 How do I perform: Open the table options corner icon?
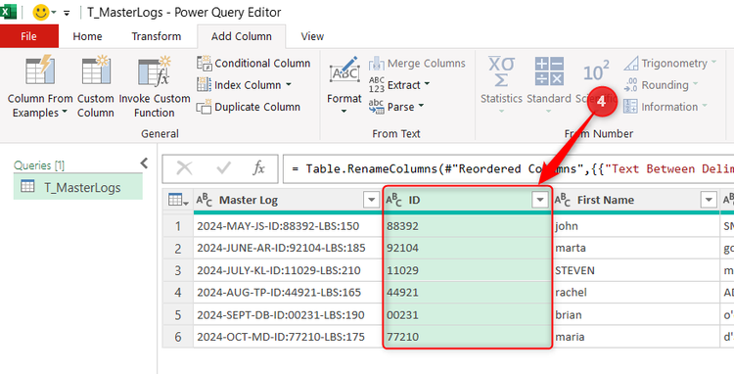(x=178, y=201)
